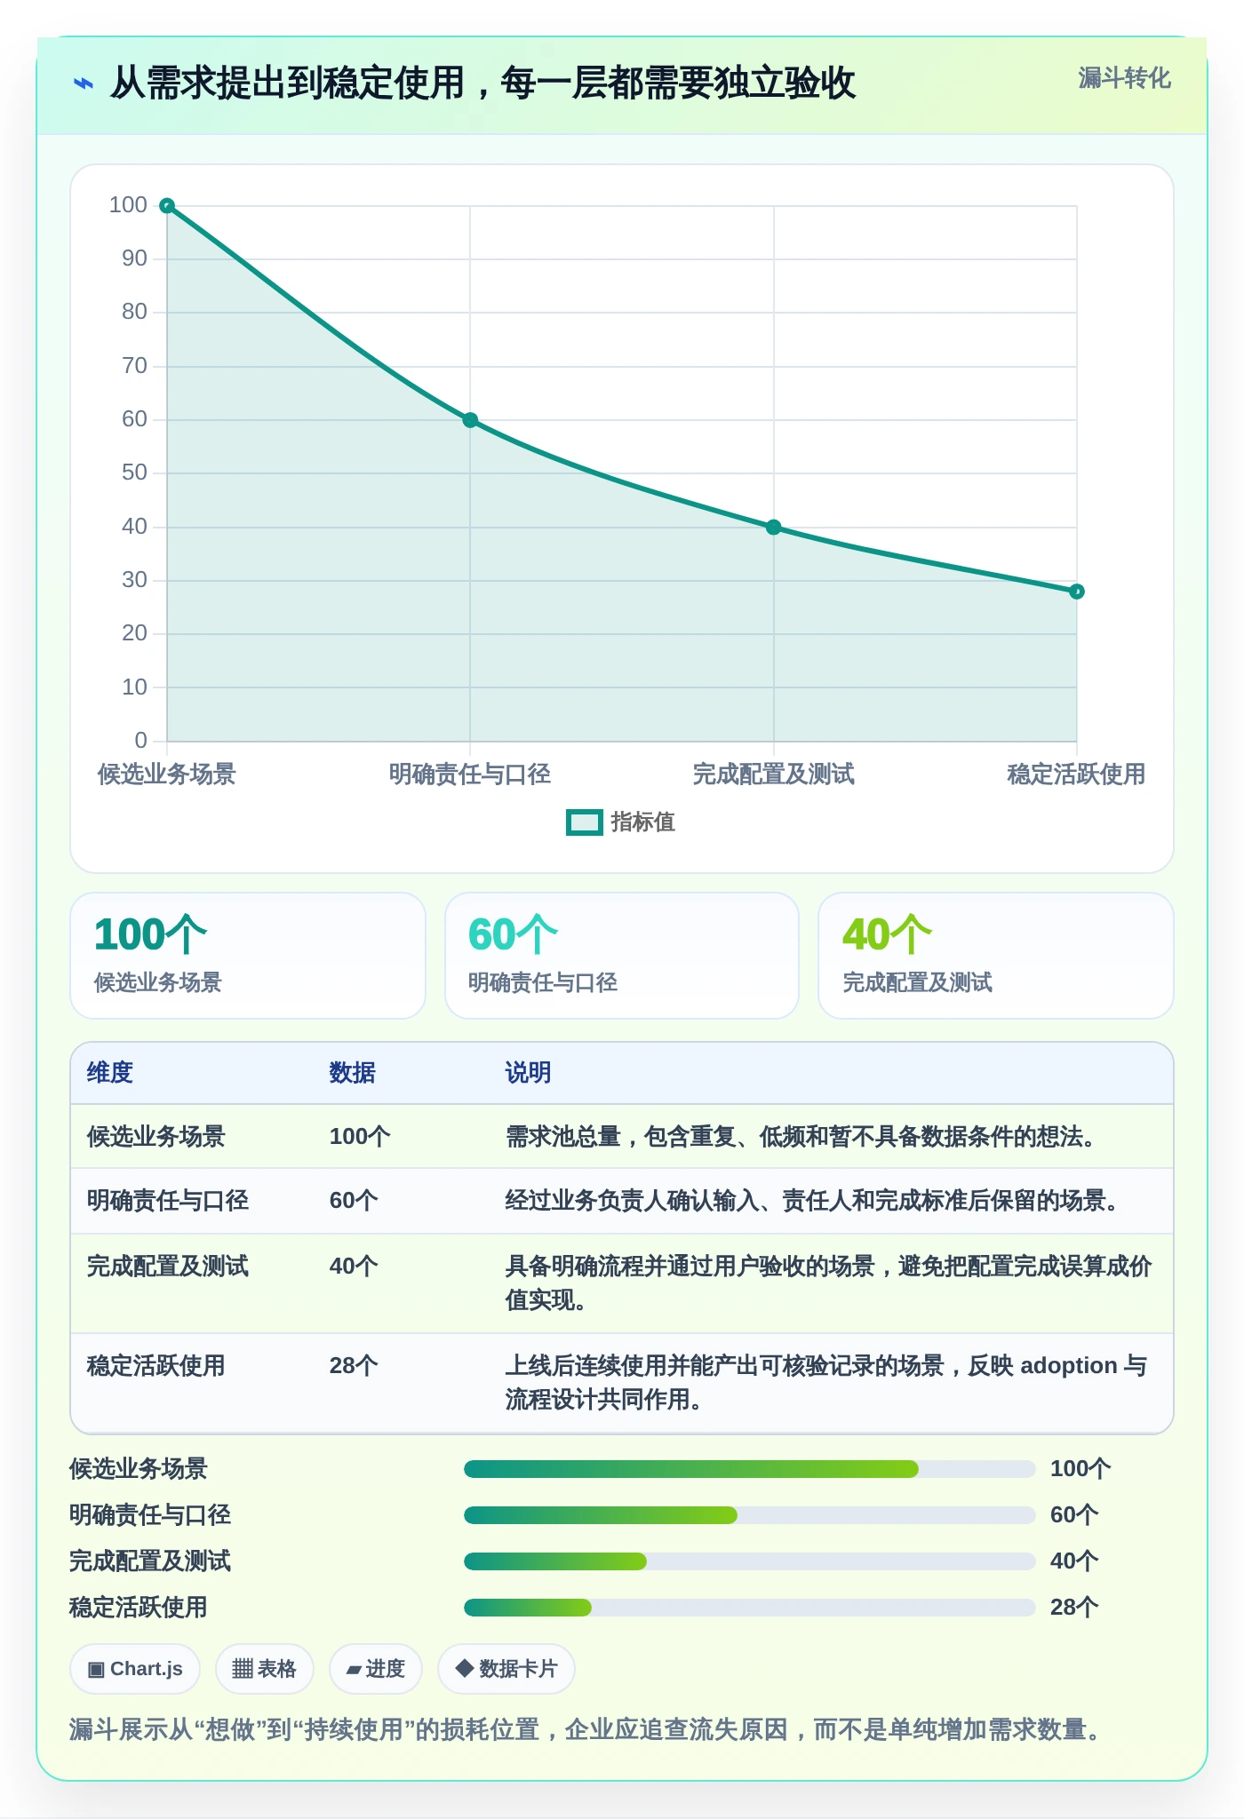1244x1819 pixels.
Task: Click the grid icon in 表格 chip
Action: (x=242, y=1669)
